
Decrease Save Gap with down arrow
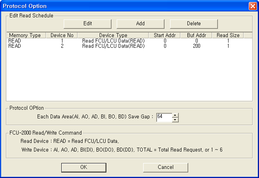(x=176, y=120)
